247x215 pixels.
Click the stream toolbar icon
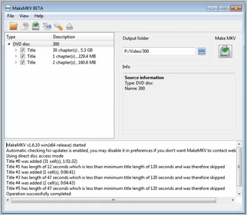coord(47,26)
